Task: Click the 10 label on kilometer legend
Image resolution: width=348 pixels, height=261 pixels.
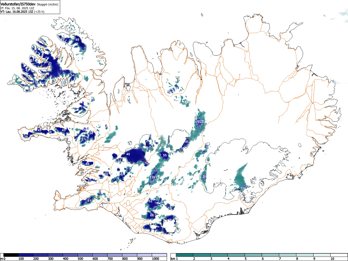Action: 332,259
